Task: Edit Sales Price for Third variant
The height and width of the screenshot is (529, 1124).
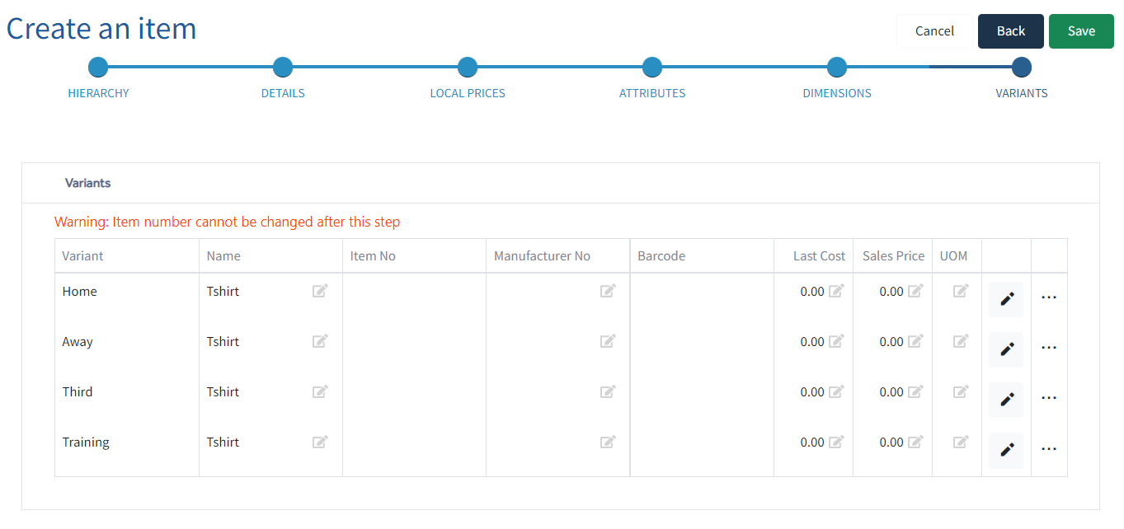Action: click(x=915, y=391)
